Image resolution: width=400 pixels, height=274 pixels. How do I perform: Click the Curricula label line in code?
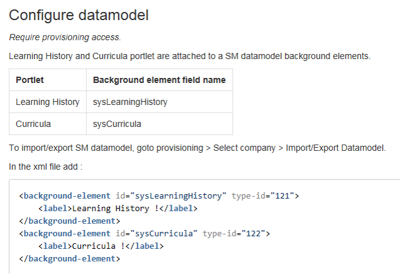pyautogui.click(x=101, y=246)
